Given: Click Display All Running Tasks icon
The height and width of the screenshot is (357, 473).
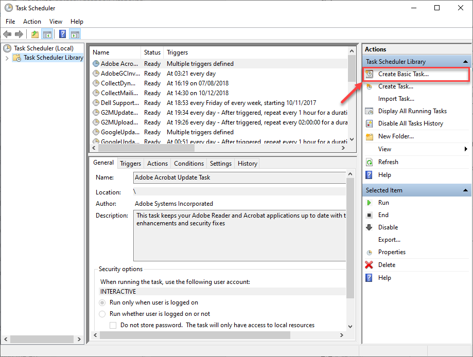Looking at the screenshot, I should (369, 111).
